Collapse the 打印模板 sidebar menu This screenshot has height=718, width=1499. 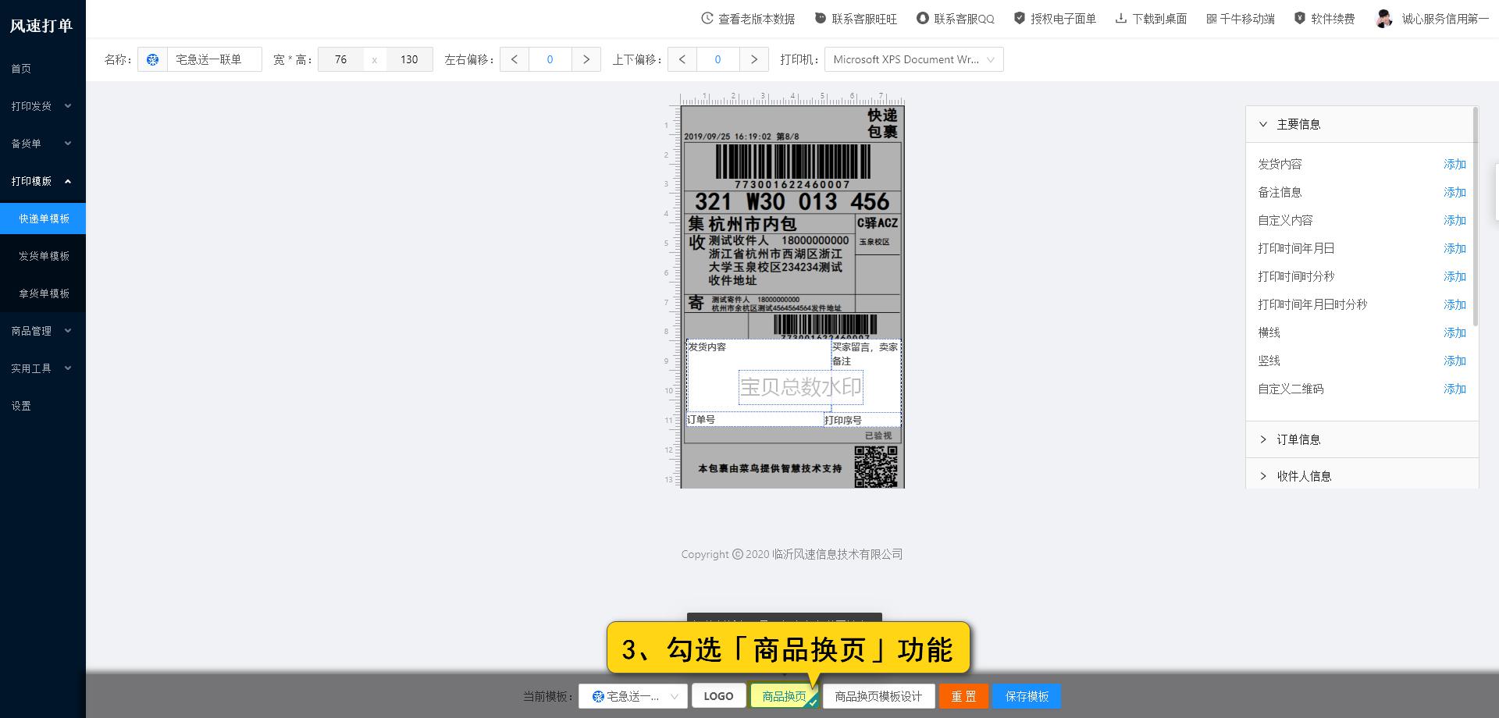[x=42, y=181]
